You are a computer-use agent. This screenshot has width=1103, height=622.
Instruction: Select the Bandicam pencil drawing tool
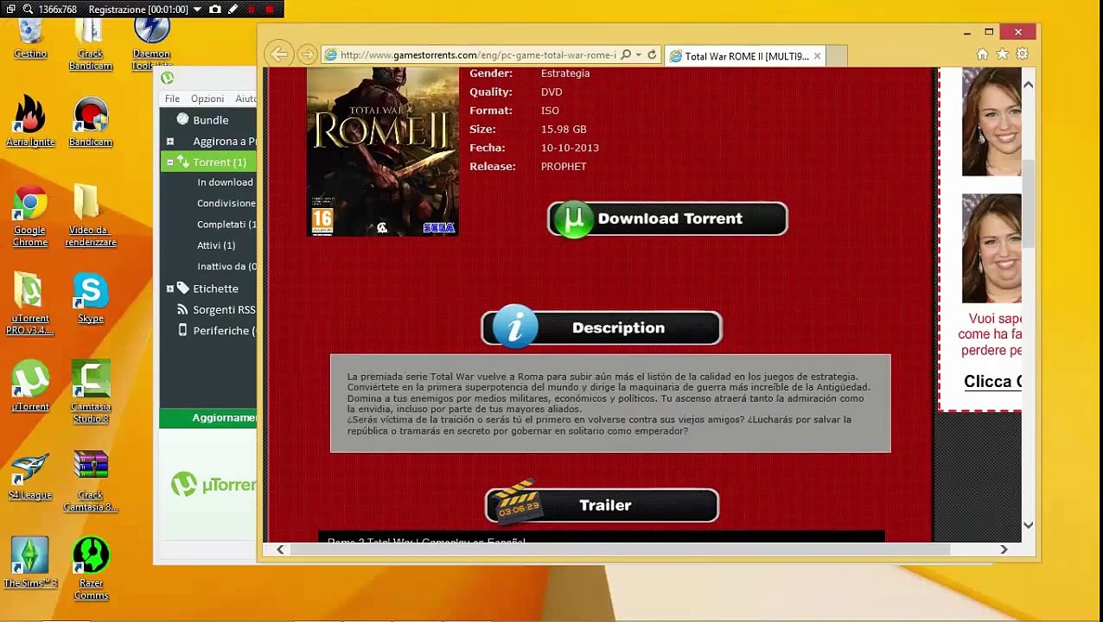click(233, 9)
